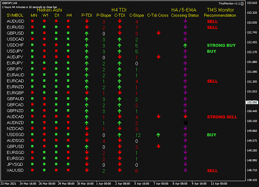Click the GBPJPY,H4 chart title

pyautogui.click(x=10, y=3)
